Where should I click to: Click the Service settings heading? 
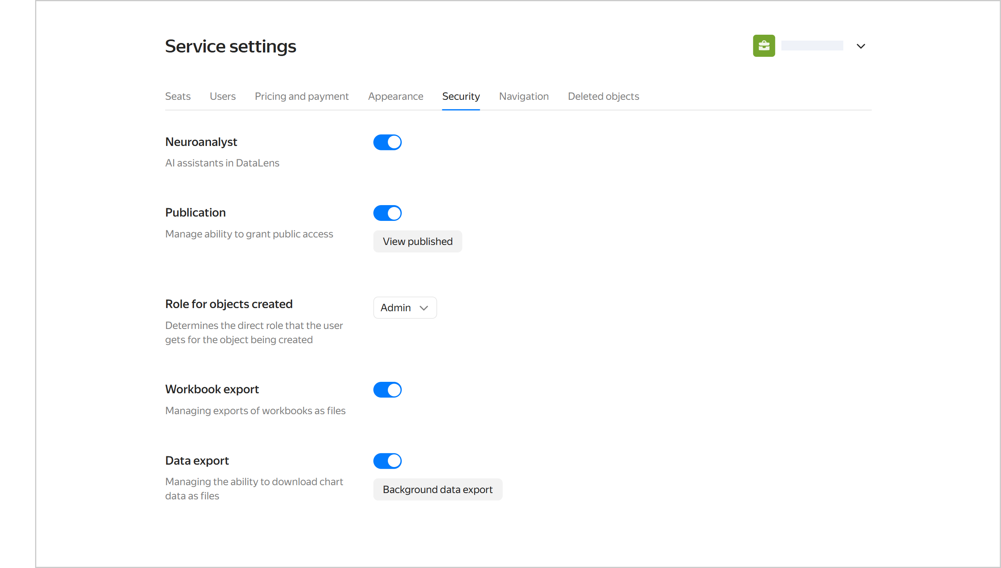tap(231, 46)
